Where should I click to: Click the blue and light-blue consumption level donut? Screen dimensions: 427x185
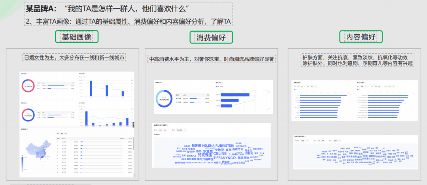tap(164, 98)
